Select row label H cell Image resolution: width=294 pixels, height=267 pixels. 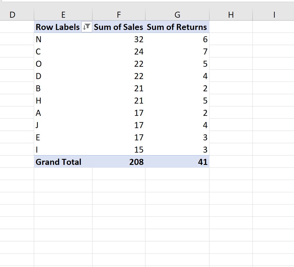pyautogui.click(x=63, y=100)
